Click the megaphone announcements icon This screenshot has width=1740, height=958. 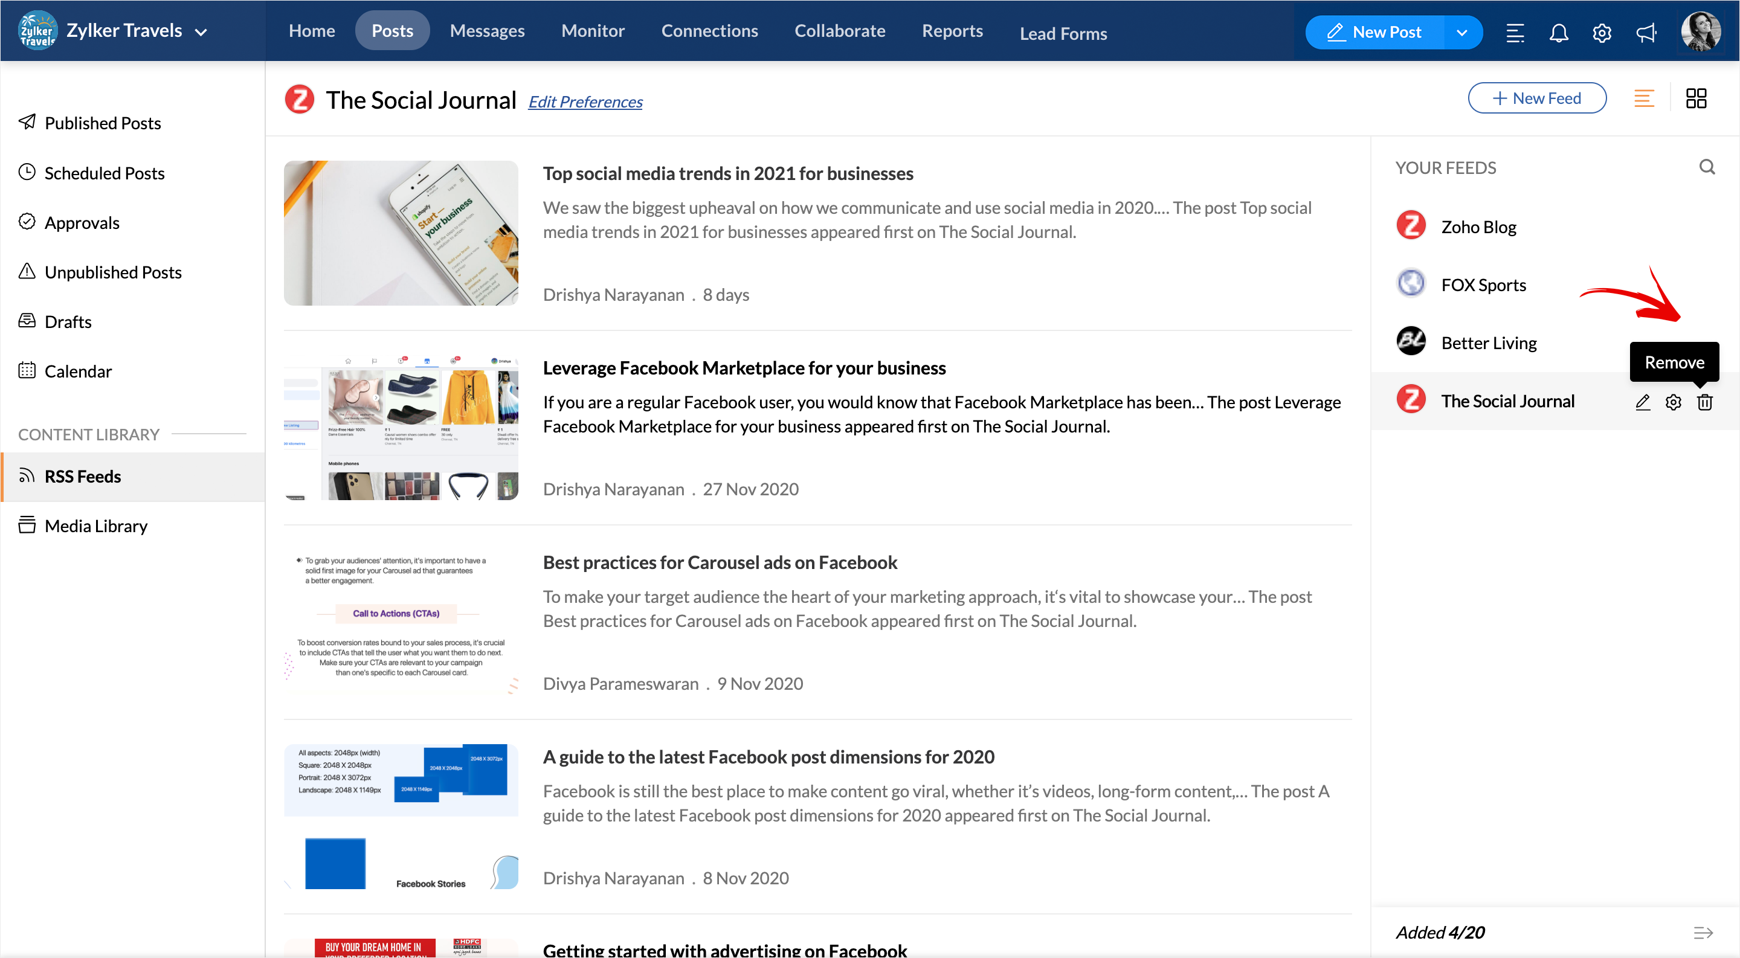pos(1646,33)
